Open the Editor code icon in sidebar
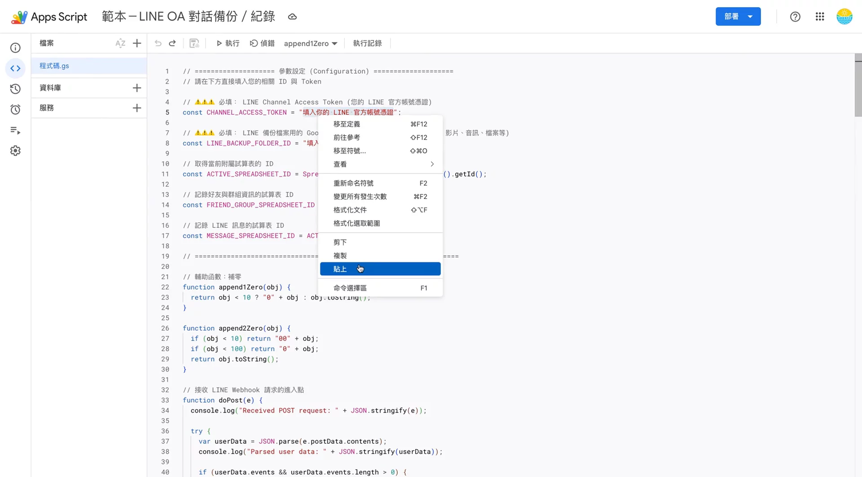Viewport: 862px width, 477px height. (15, 68)
